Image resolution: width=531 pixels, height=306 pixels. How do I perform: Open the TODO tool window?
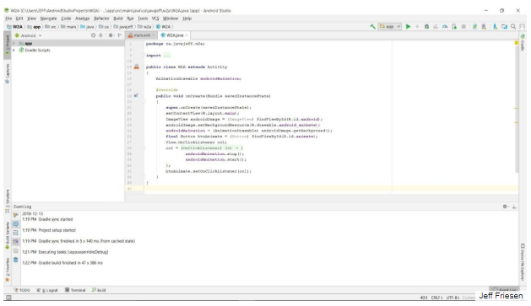tap(22, 290)
